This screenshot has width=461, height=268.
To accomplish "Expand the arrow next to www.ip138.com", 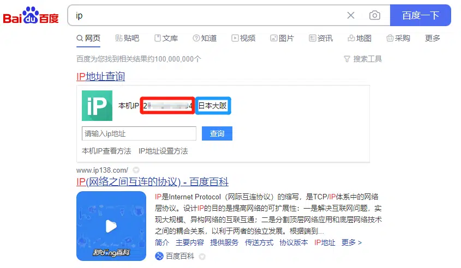I will (x=136, y=170).
